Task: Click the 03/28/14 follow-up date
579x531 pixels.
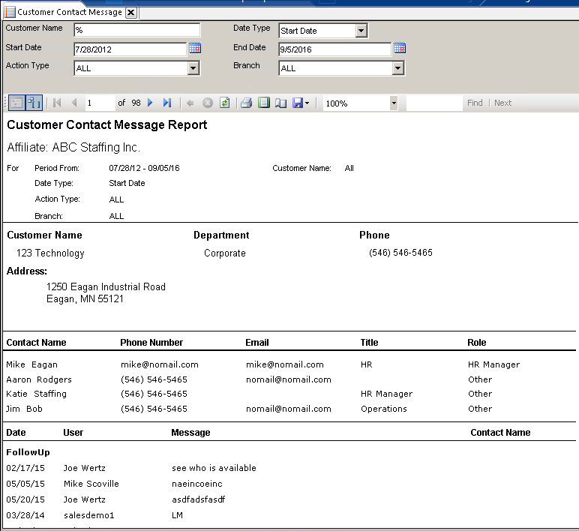Action: (x=25, y=515)
